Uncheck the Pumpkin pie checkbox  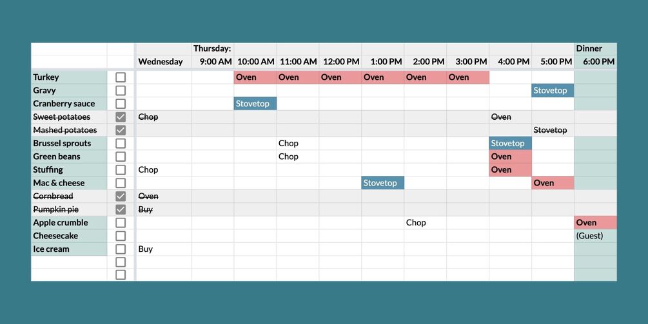121,209
